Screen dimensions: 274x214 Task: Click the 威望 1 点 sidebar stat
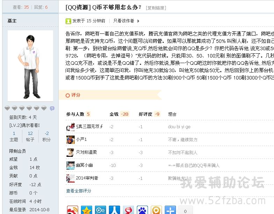tap(23, 159)
